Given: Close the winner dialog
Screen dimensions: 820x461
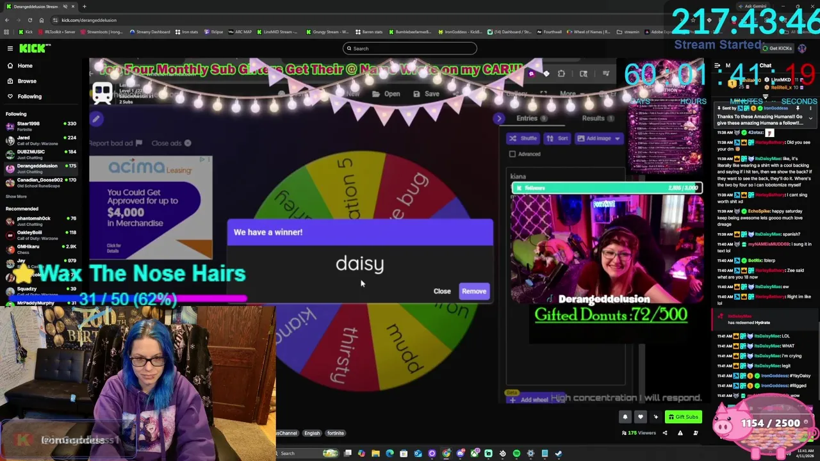Looking at the screenshot, I should (442, 291).
